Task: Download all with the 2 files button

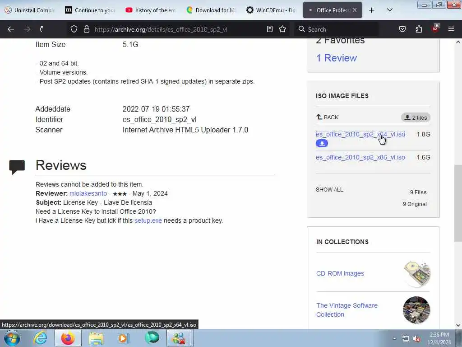Action: point(416,118)
